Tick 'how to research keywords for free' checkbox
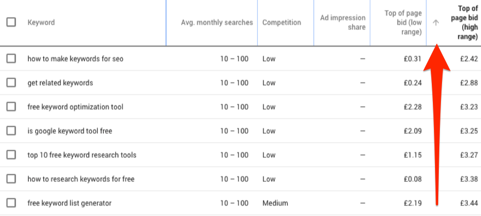The image size is (481, 216). 11,179
